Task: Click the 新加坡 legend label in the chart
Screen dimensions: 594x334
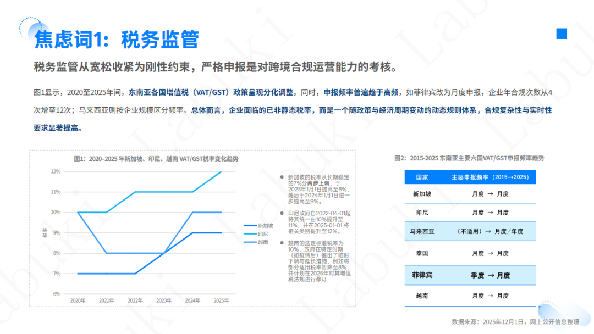Action: point(266,226)
